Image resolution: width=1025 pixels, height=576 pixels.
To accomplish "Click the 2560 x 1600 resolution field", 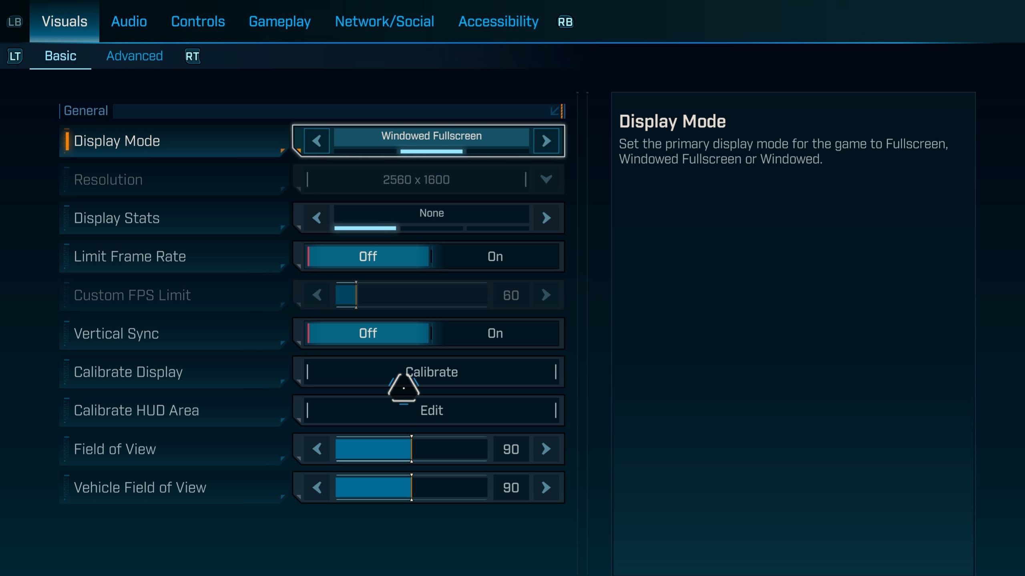I will point(416,180).
